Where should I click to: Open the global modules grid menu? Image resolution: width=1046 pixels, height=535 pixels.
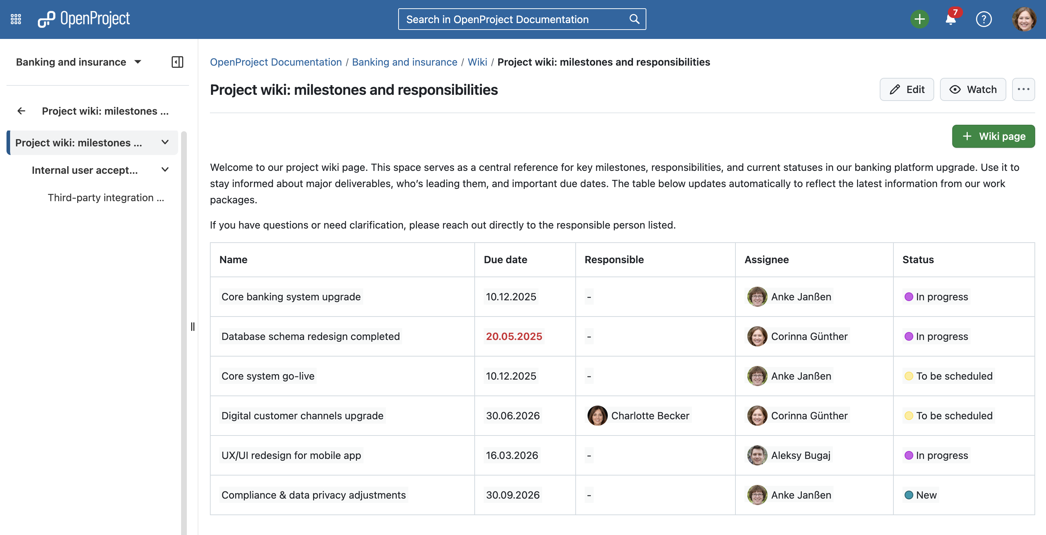[x=16, y=19]
